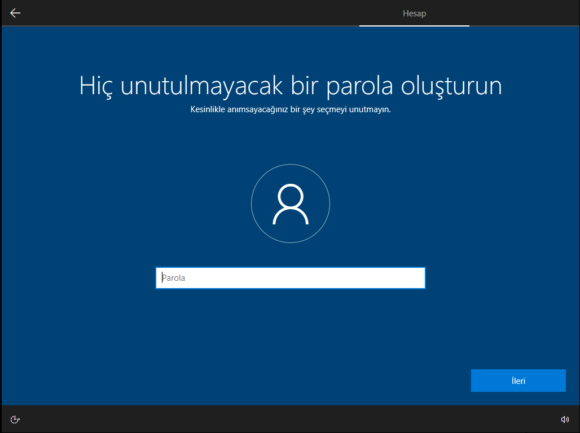
Task: Click the user avatar silhouette icon
Action: [291, 204]
